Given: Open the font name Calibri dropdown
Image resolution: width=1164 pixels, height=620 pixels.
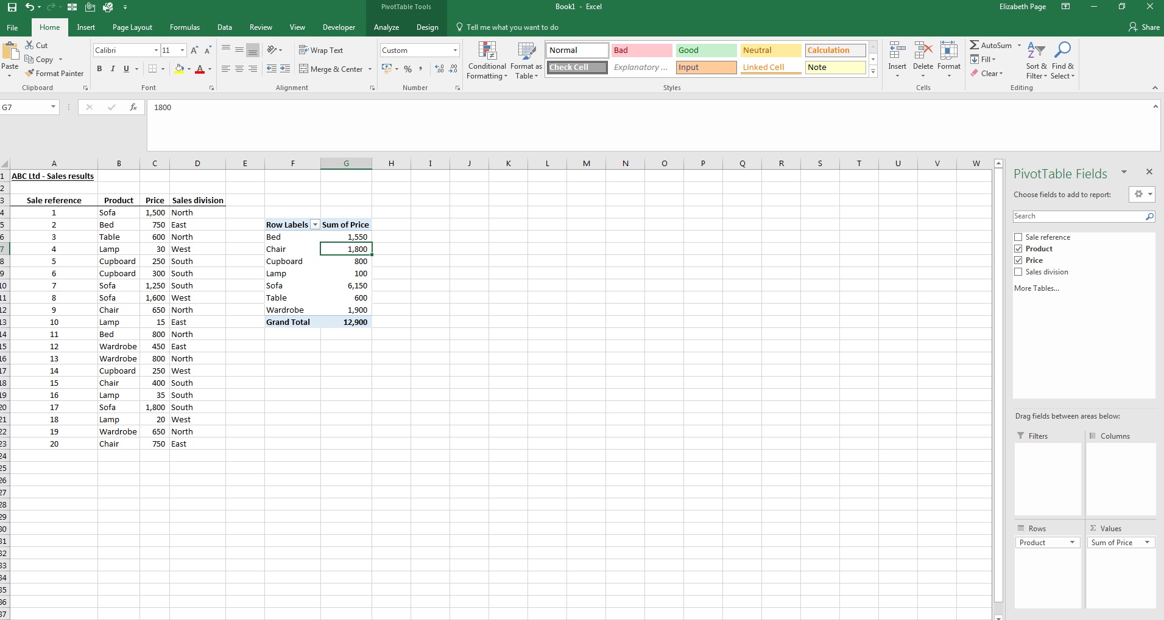Looking at the screenshot, I should [x=156, y=50].
